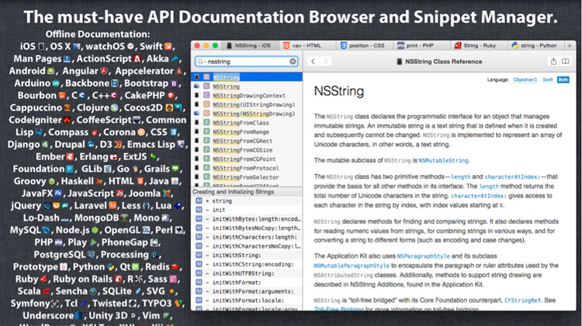Image resolution: width=582 pixels, height=326 pixels.
Task: Click Ruby gem icon on String tab
Action: tap(458, 45)
